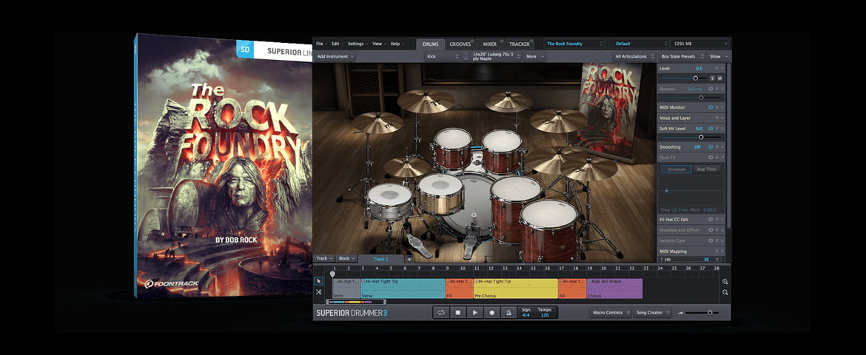The height and width of the screenshot is (355, 866).
Task: Toggle Velocity Gate power button
Action: [x=711, y=240]
